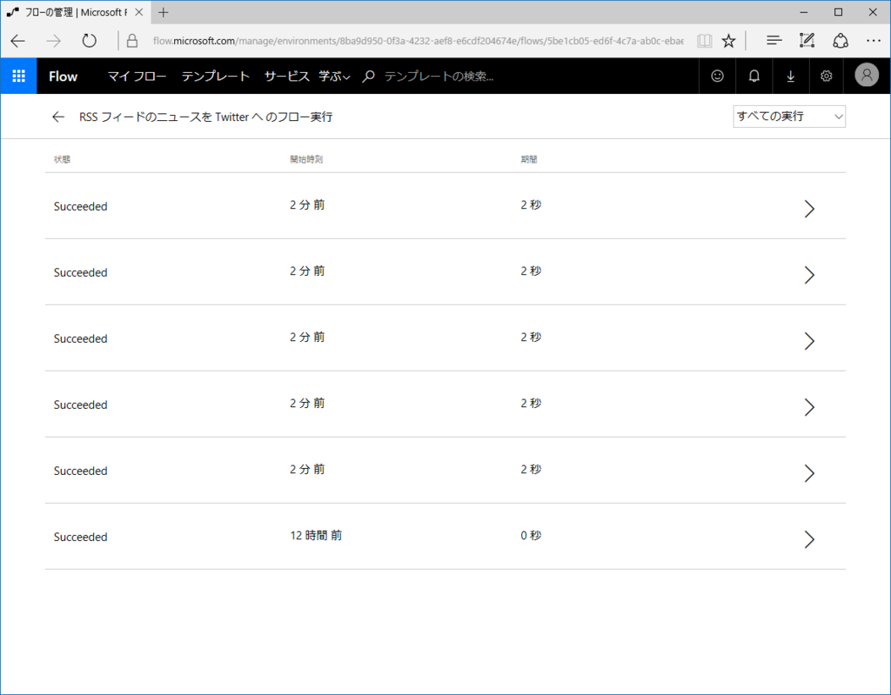Open the user profile avatar
This screenshot has width=891, height=695.
(866, 76)
